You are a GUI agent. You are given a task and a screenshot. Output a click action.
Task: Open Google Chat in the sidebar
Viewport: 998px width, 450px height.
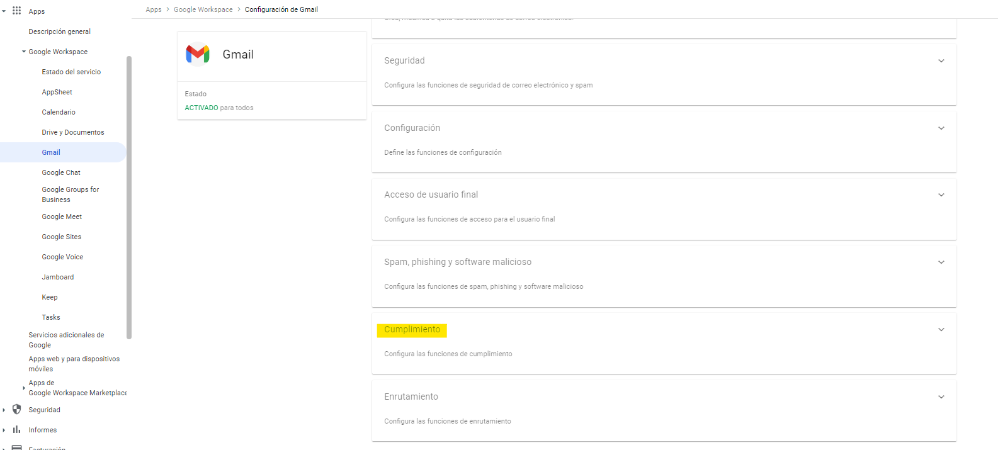[61, 172]
